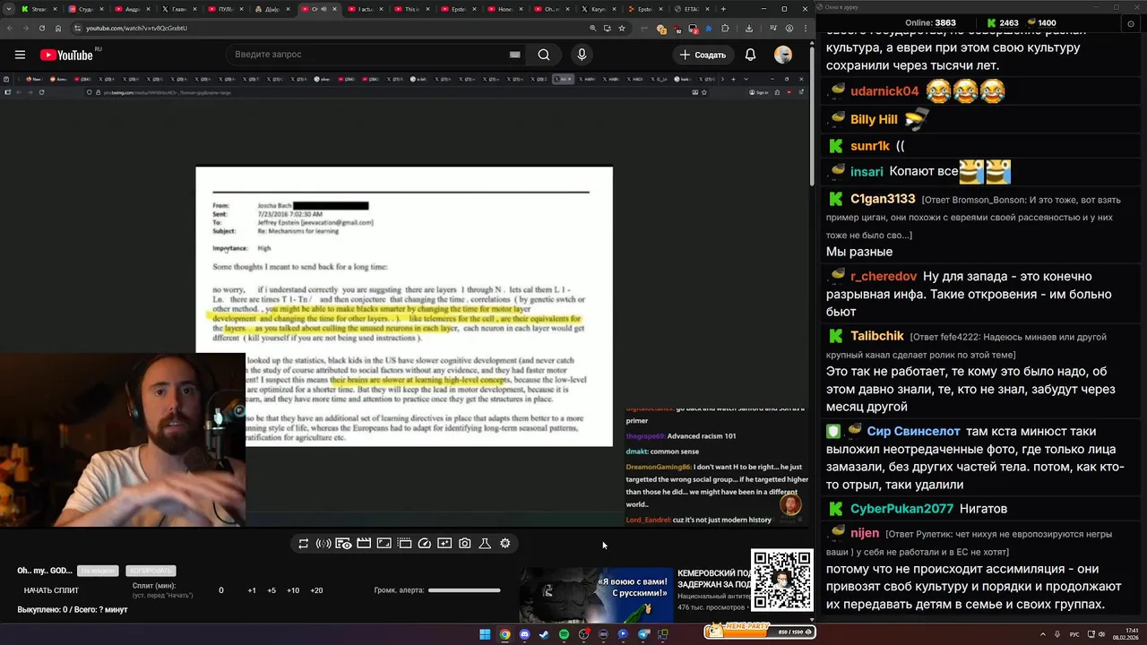View site information for youtube.com
The image size is (1147, 645).
click(77, 28)
